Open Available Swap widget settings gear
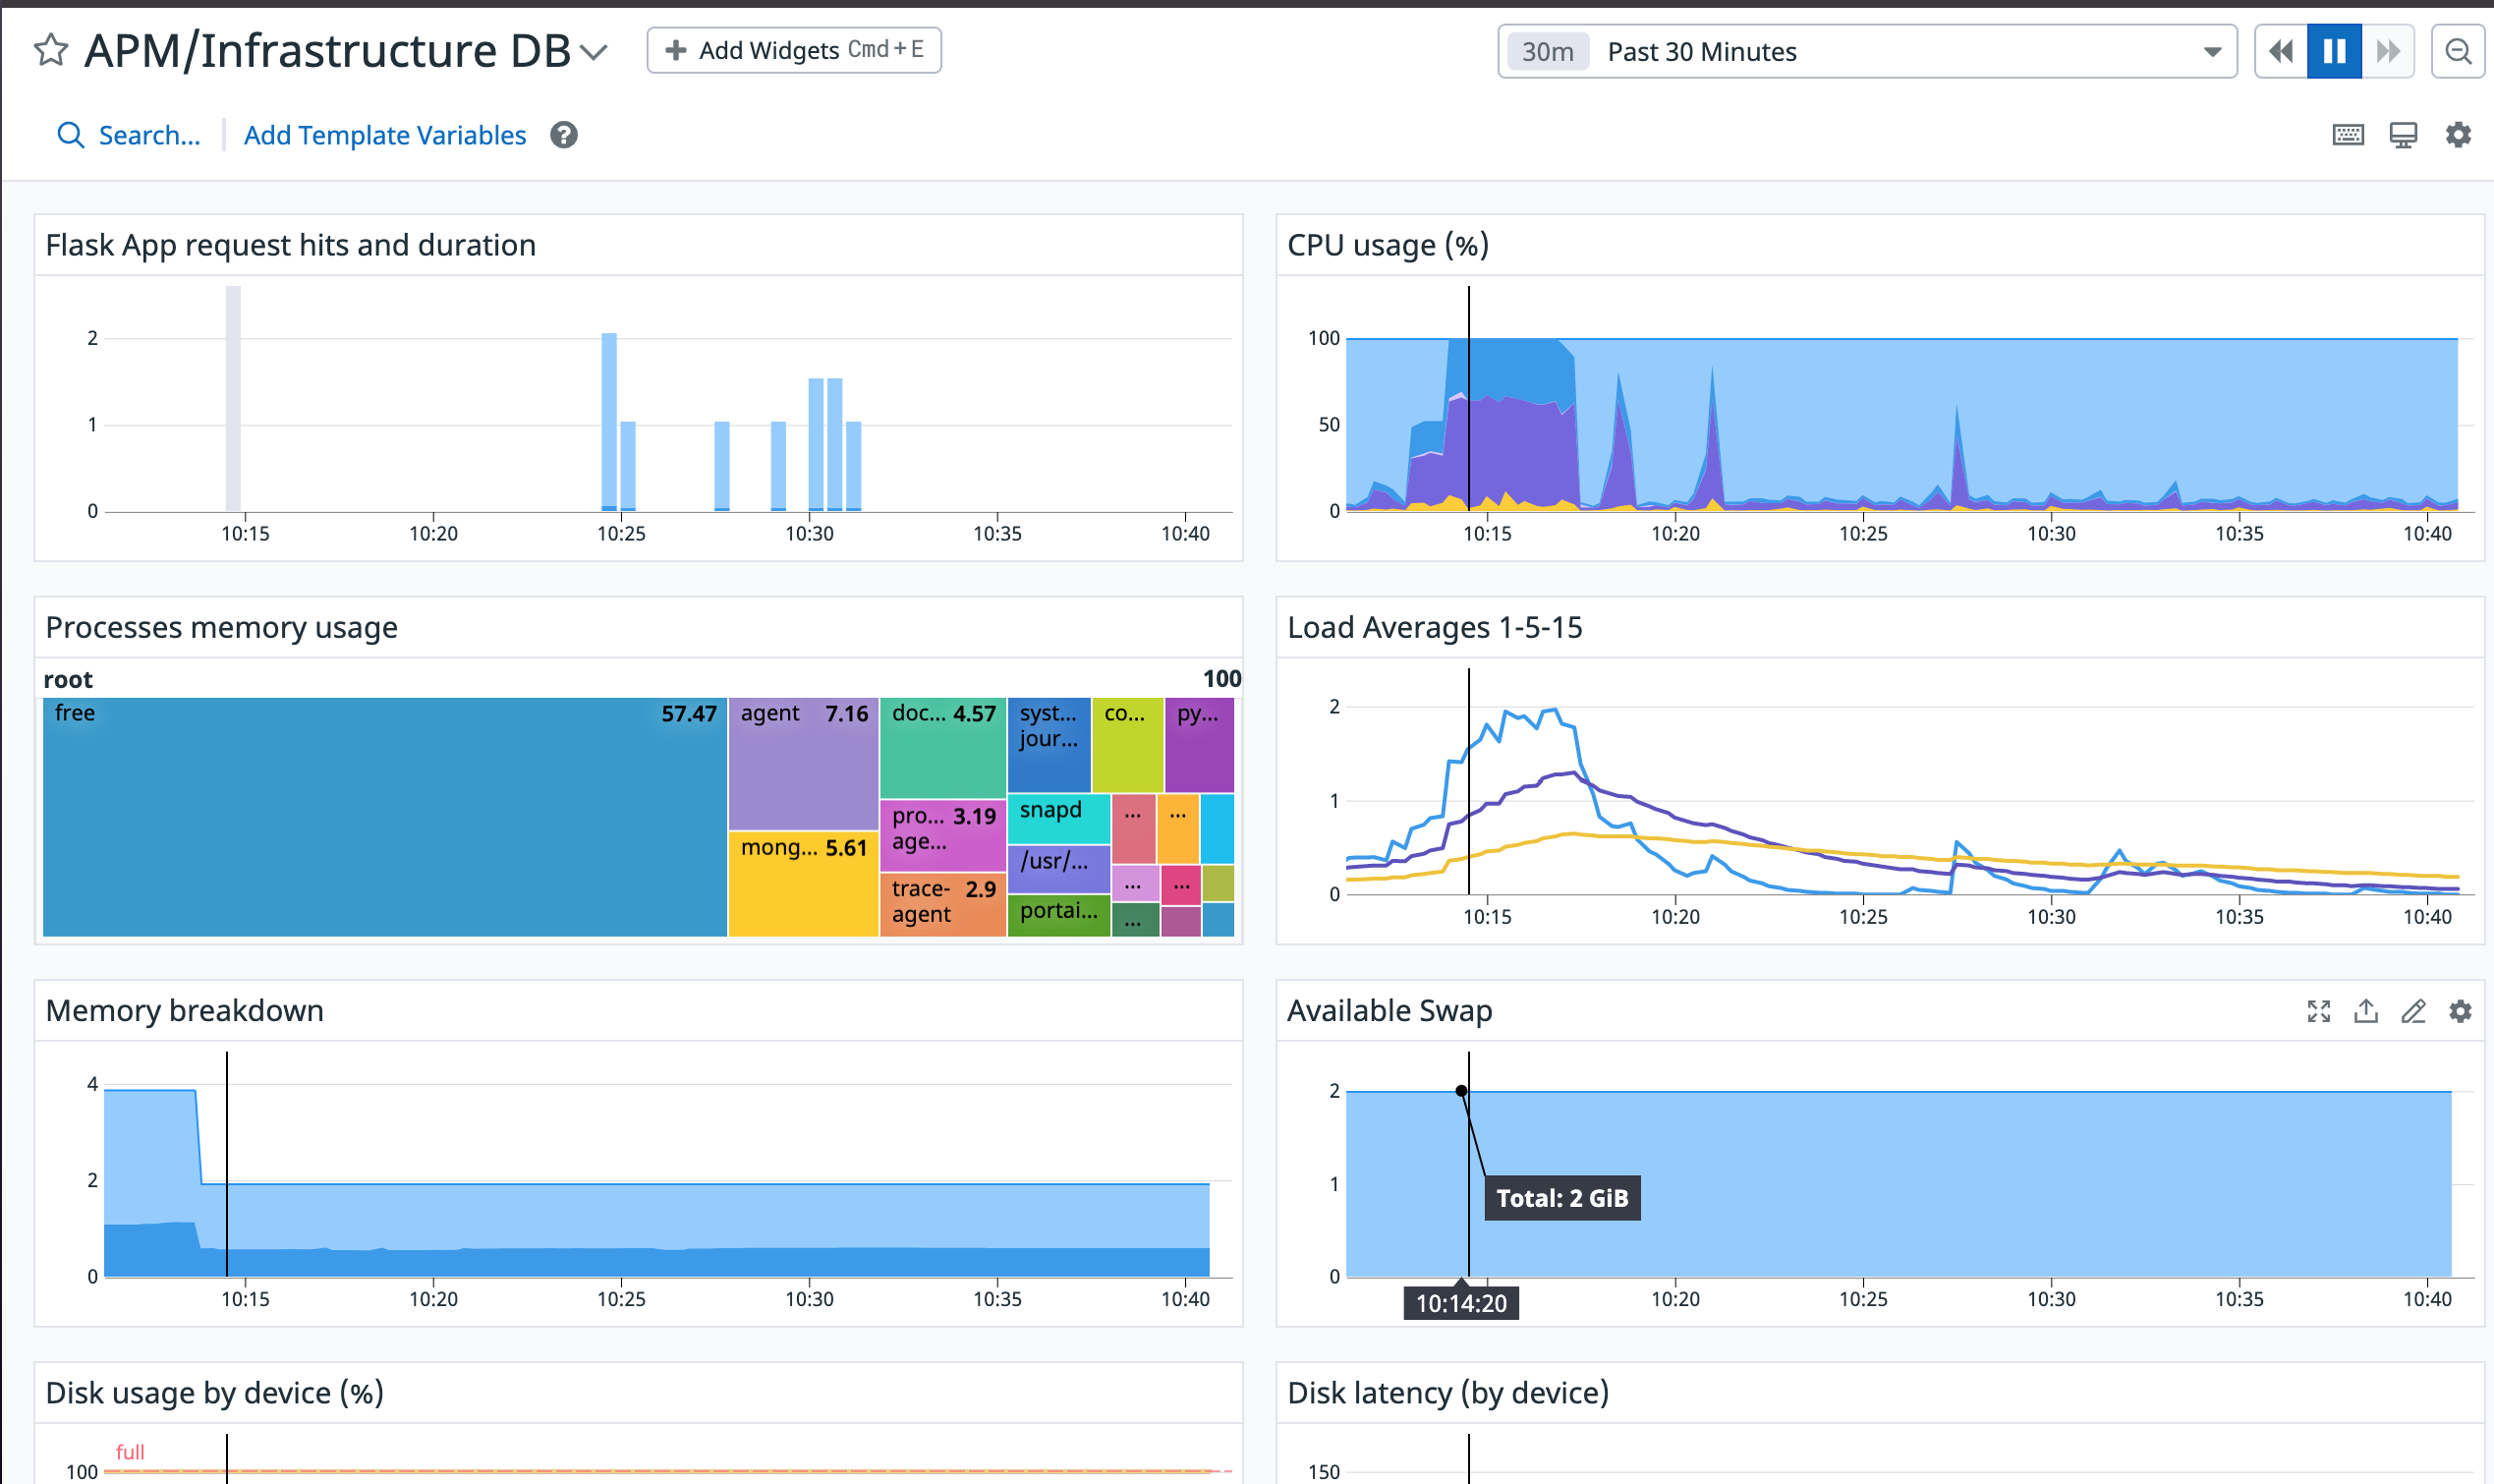The image size is (2494, 1484). (2460, 1011)
